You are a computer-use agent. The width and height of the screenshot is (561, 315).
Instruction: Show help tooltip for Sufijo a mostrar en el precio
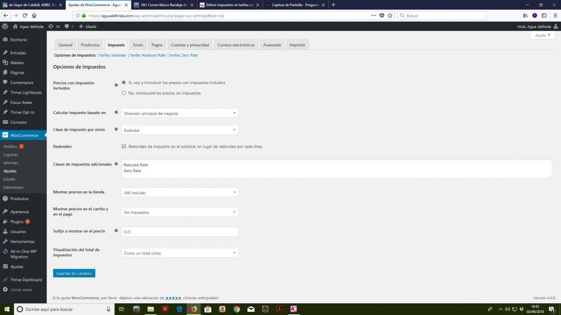116,231
